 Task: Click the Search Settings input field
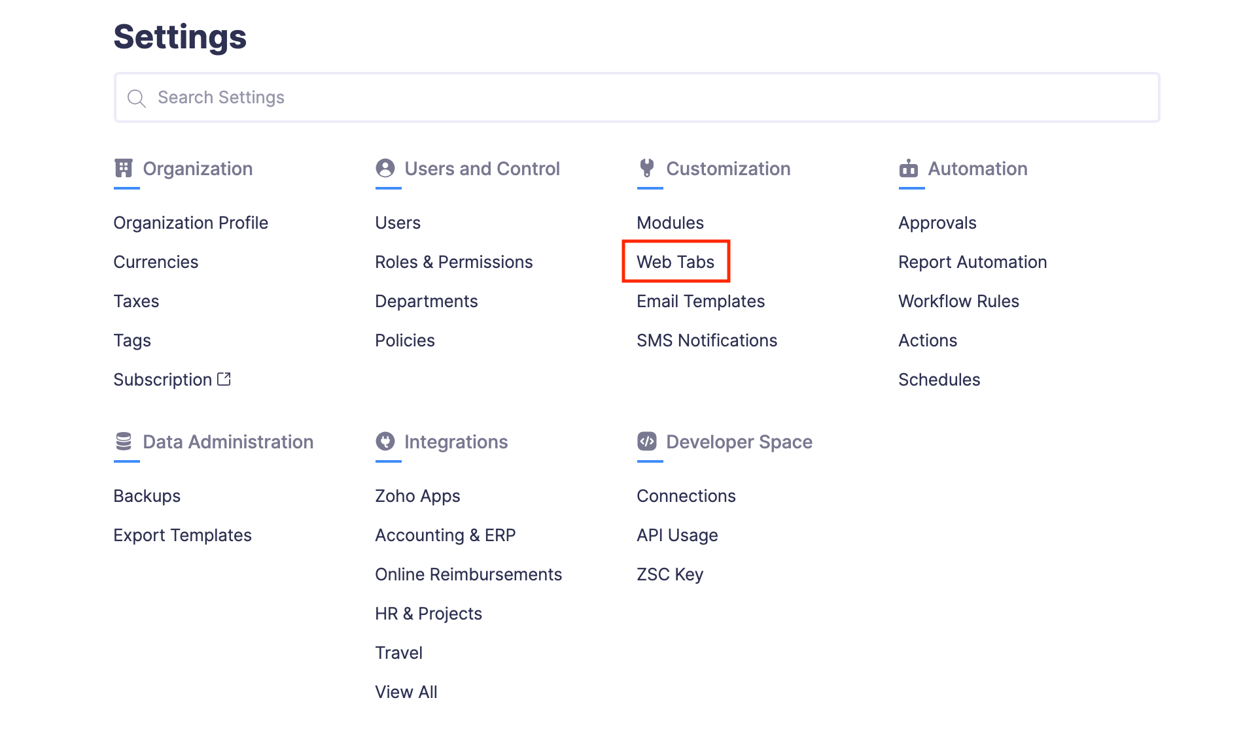(x=458, y=97)
